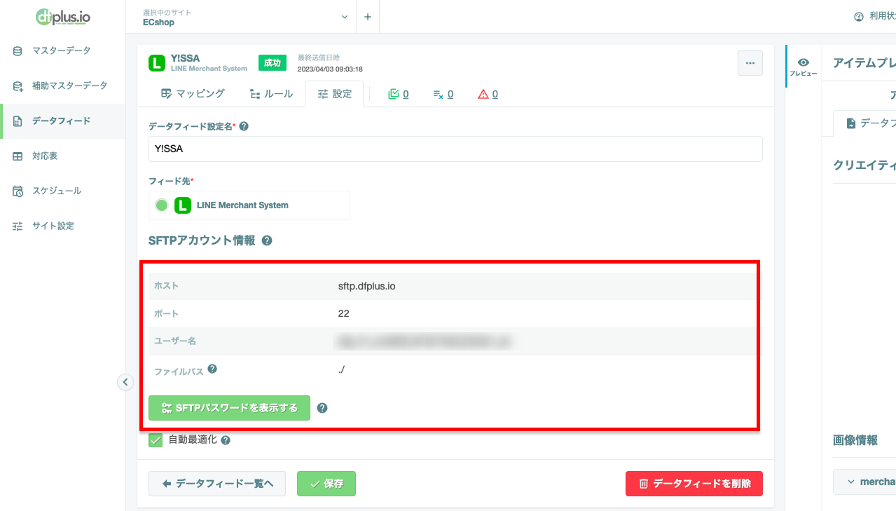
Task: Click the port value 22
Action: tap(343, 313)
